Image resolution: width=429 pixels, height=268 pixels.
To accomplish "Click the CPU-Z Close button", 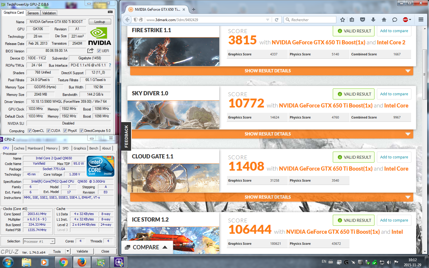I will click(105, 251).
